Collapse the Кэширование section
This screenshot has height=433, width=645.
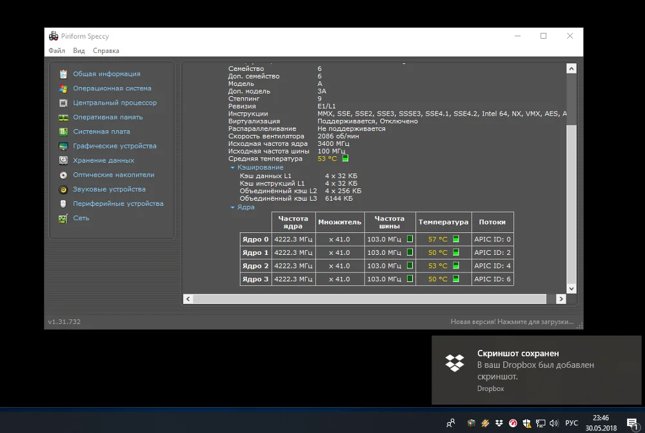click(233, 168)
